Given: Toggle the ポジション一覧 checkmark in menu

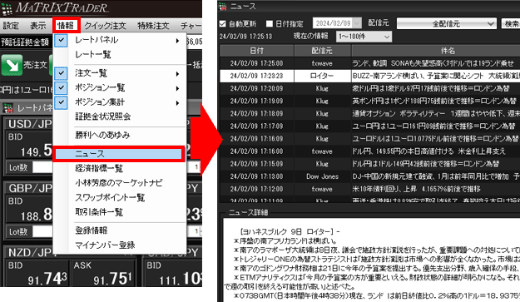Looking at the screenshot, I should click(x=61, y=88).
